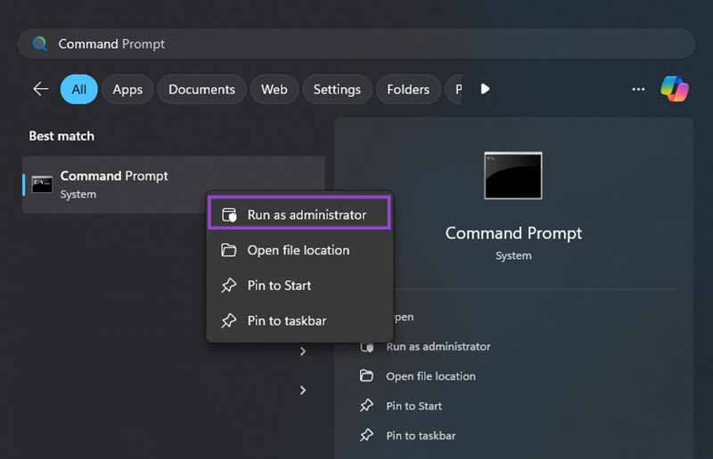Viewport: 713px width, 459px height.
Task: Click folder icon in preview pane
Action: coord(366,376)
